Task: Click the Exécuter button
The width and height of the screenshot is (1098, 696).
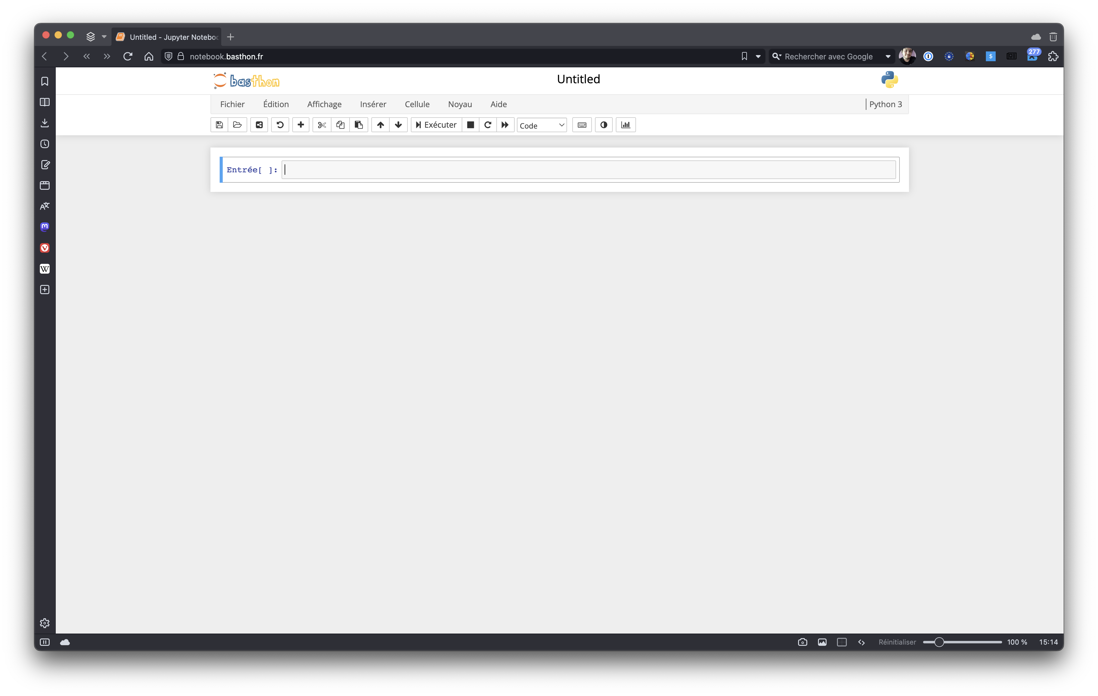Action: (x=436, y=125)
